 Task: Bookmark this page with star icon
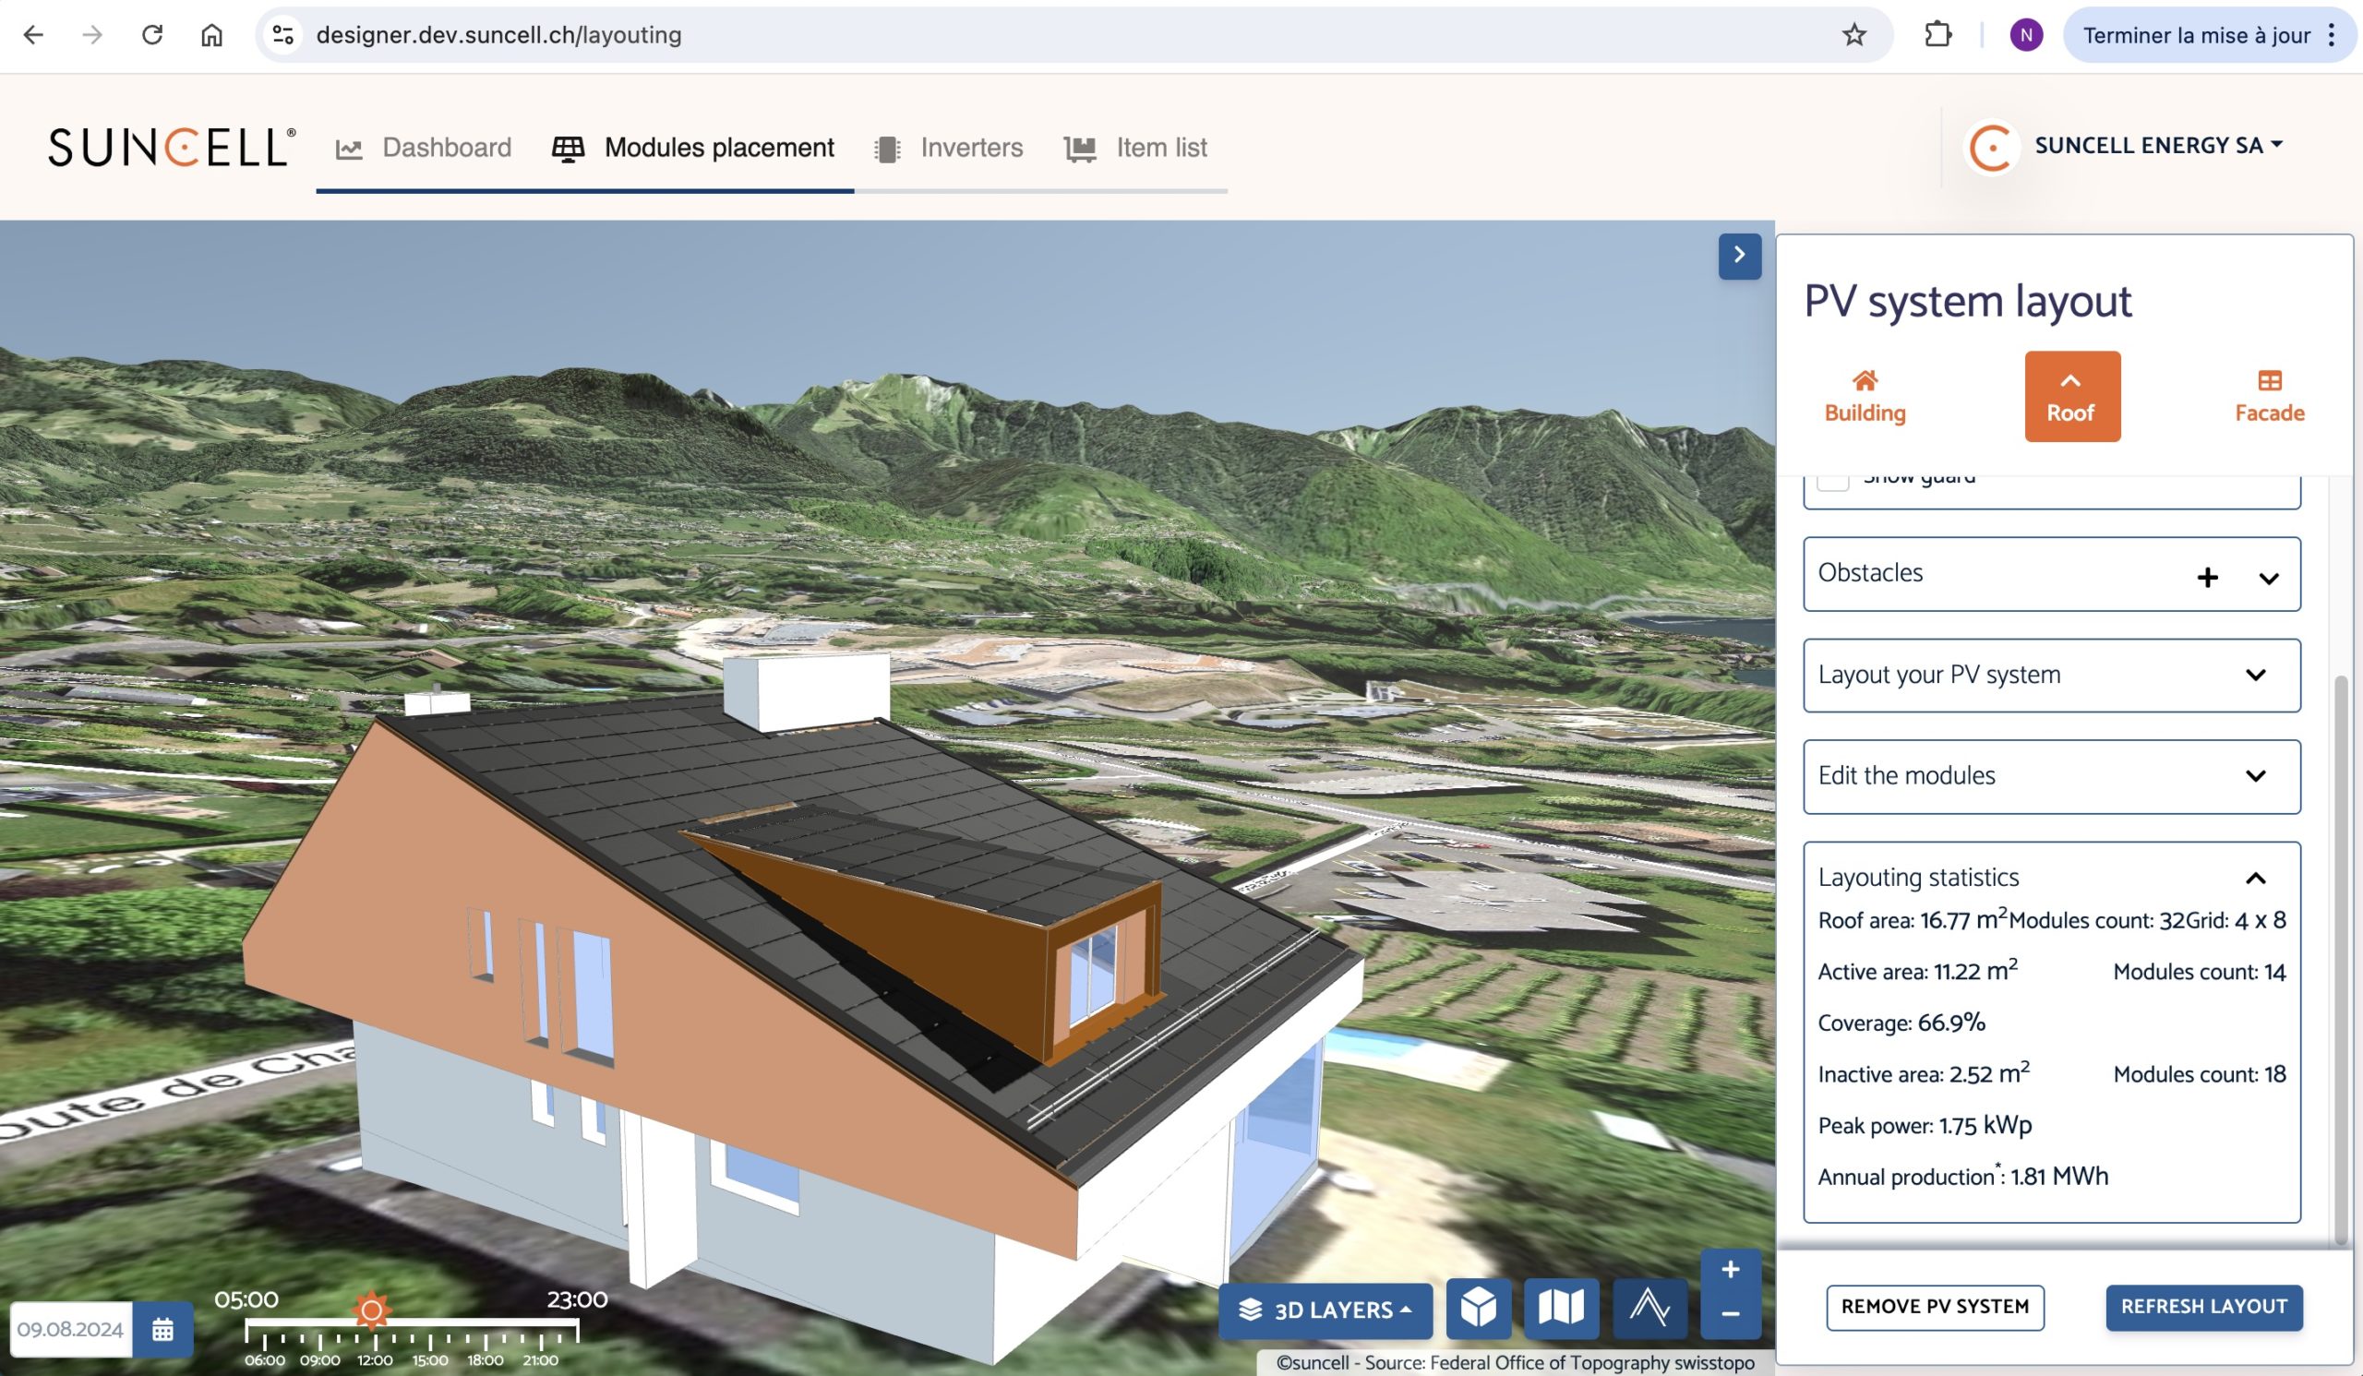pyautogui.click(x=1853, y=36)
